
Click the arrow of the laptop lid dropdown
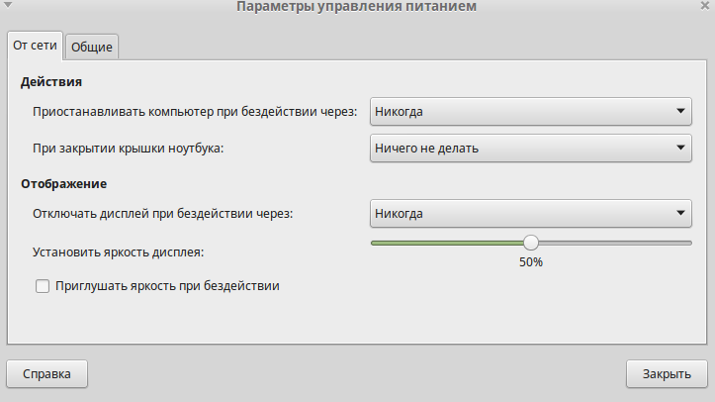pos(681,149)
